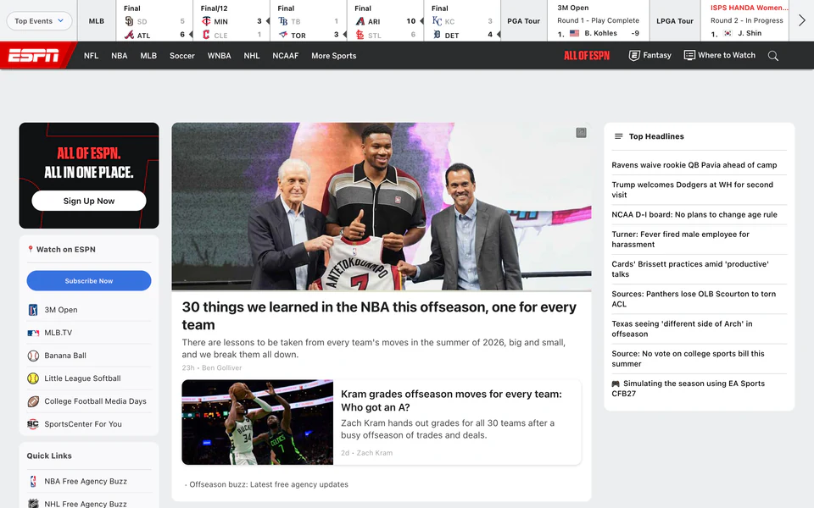Click the hero image expand icon
This screenshot has width=814, height=508.
click(581, 133)
